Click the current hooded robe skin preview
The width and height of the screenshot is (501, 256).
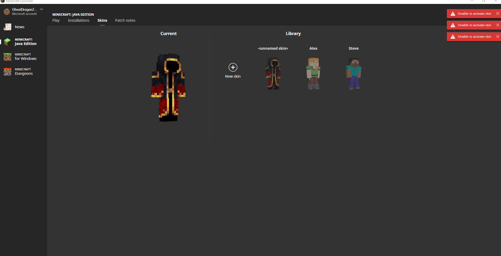coord(168,87)
